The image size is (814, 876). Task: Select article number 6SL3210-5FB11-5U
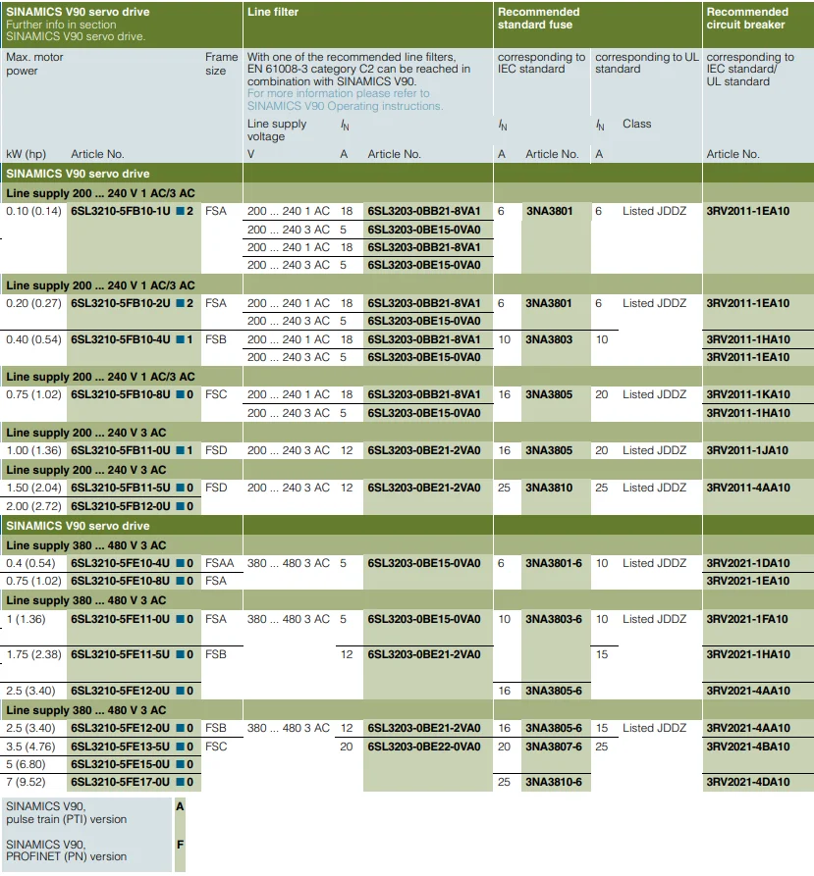click(x=120, y=488)
